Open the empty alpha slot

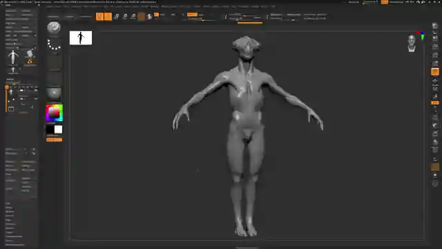click(54, 63)
